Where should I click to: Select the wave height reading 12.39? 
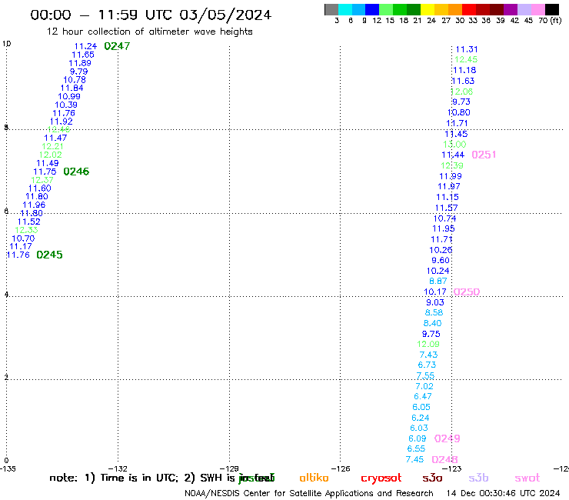pyautogui.click(x=452, y=165)
